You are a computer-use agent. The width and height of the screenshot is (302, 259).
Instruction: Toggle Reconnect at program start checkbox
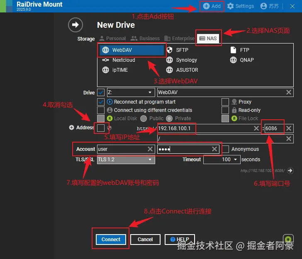(101, 102)
